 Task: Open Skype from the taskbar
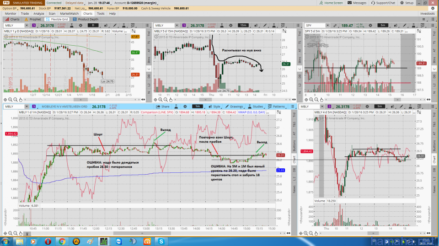pyautogui.click(x=161, y=241)
